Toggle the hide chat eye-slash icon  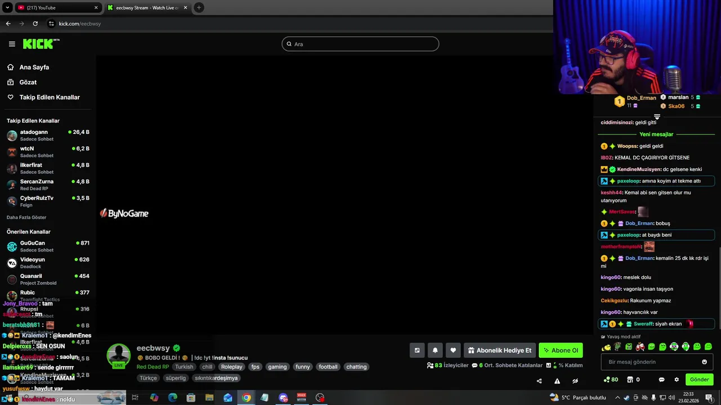pos(575,381)
